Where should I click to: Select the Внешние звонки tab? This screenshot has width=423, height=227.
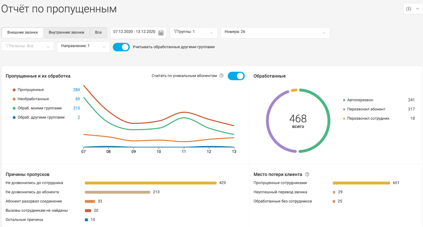22,33
